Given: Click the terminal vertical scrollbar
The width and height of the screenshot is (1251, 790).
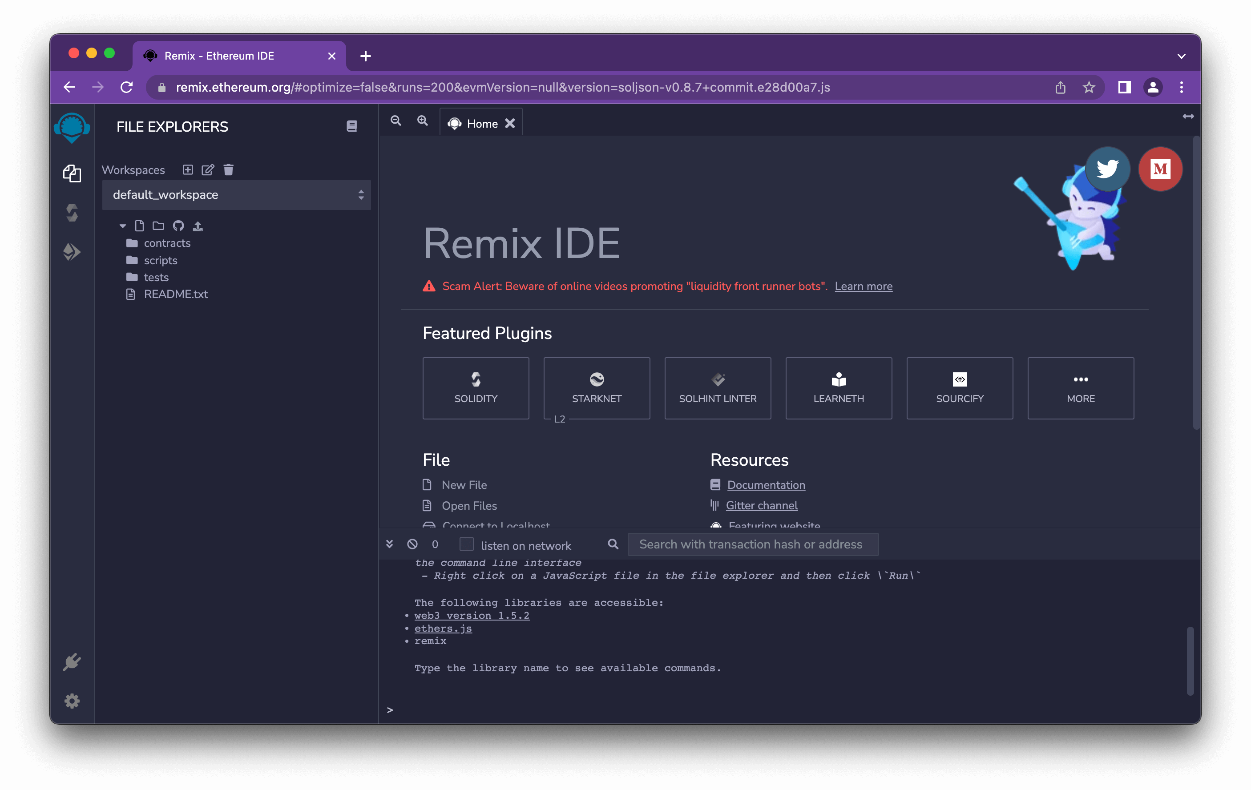Looking at the screenshot, I should 1190,660.
